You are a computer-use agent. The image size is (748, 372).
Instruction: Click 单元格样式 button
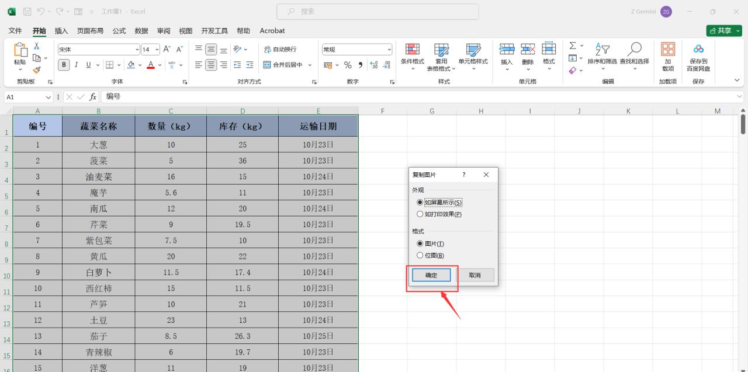[473, 57]
